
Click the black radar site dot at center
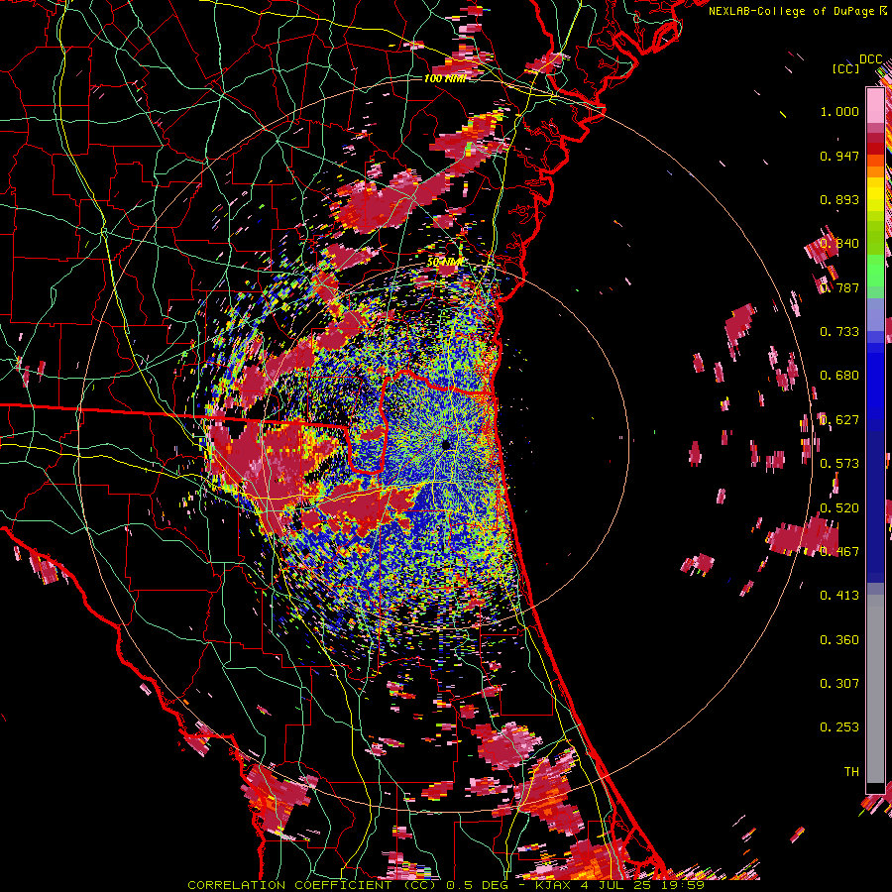(447, 444)
